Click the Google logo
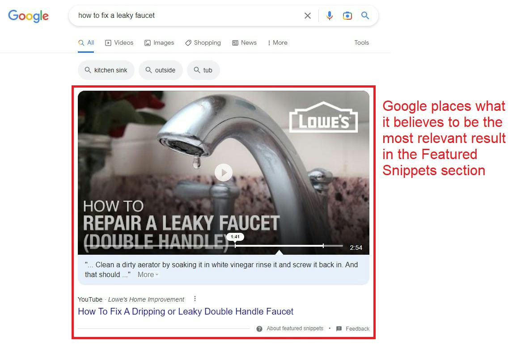 point(28,16)
